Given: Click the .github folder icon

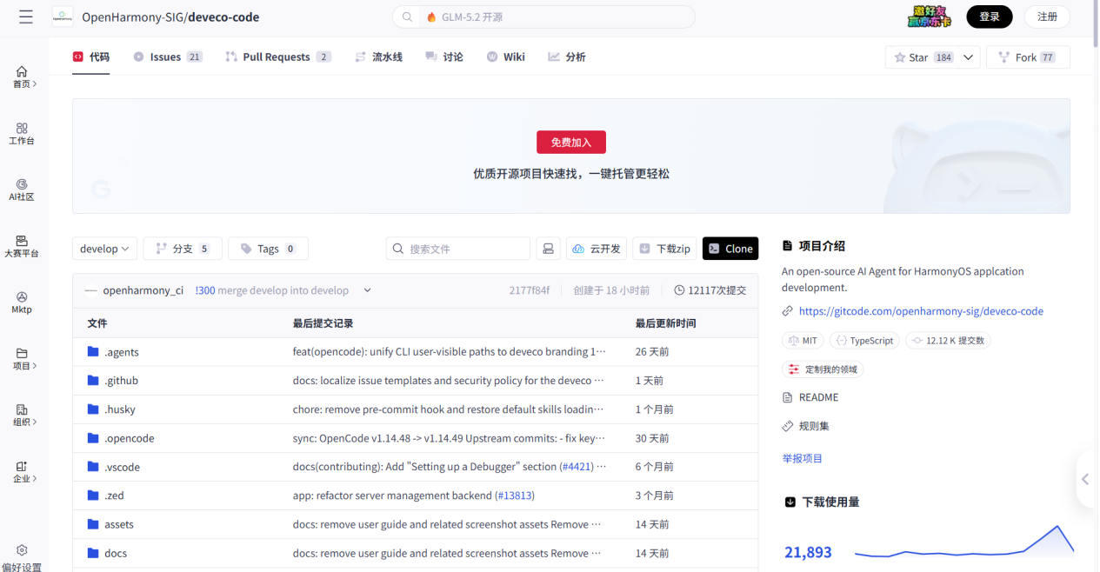Looking at the screenshot, I should 93,381.
